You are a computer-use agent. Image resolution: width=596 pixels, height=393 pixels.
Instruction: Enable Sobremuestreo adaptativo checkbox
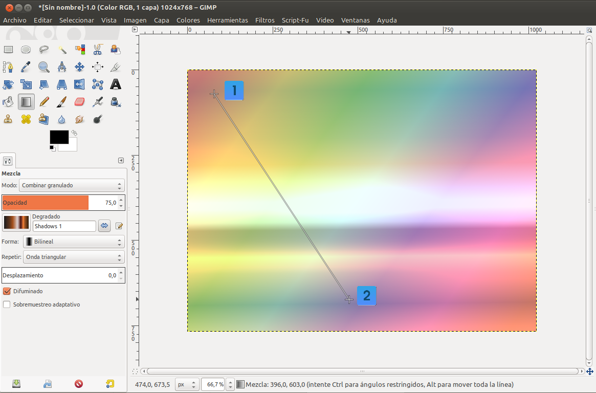pyautogui.click(x=7, y=304)
